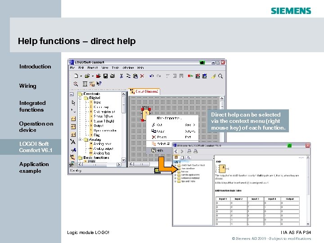Screen dimensions: 324x243
Task: Click tree panel's scroll-right arrow
Action: [x=119, y=165]
